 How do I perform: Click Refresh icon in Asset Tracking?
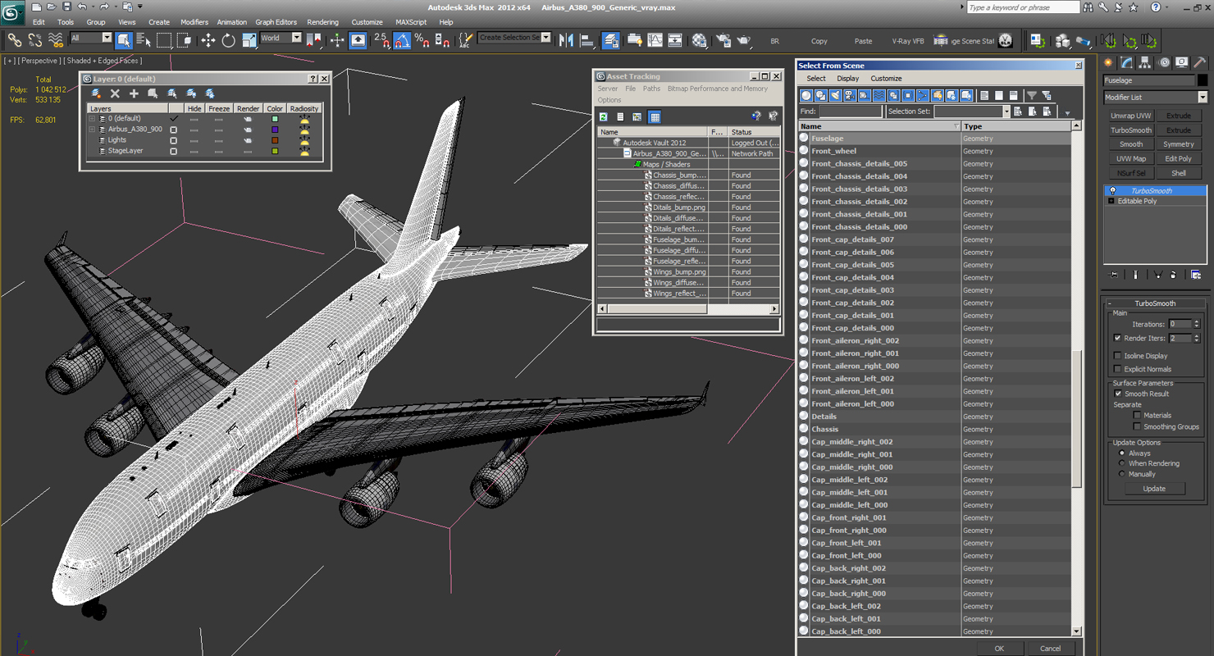[604, 117]
